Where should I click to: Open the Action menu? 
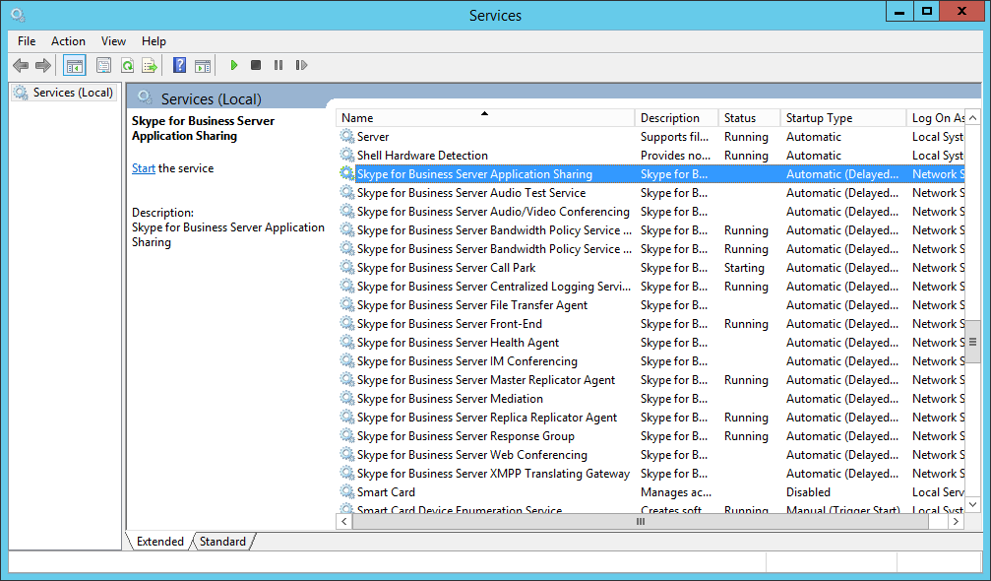(68, 41)
